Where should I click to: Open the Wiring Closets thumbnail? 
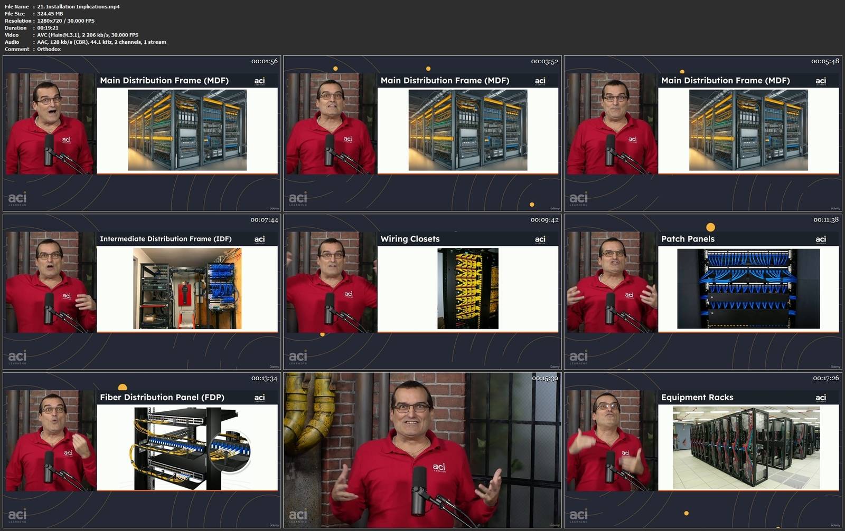pos(422,292)
